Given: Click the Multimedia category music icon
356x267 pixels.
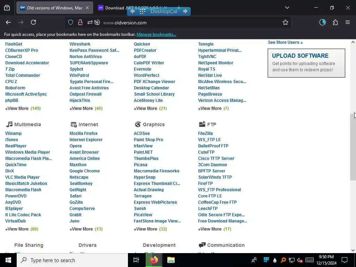Looking at the screenshot, I should click(9, 124).
